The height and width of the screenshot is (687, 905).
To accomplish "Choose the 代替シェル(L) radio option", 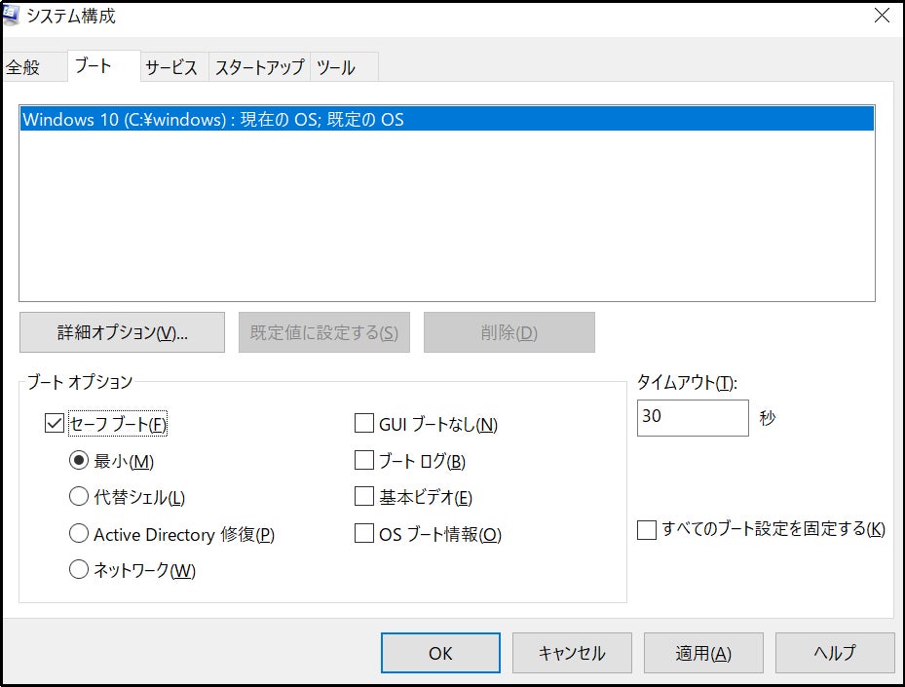I will [x=79, y=496].
